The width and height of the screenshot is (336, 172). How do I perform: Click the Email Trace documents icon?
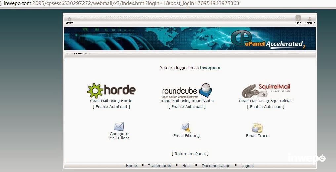click(257, 128)
